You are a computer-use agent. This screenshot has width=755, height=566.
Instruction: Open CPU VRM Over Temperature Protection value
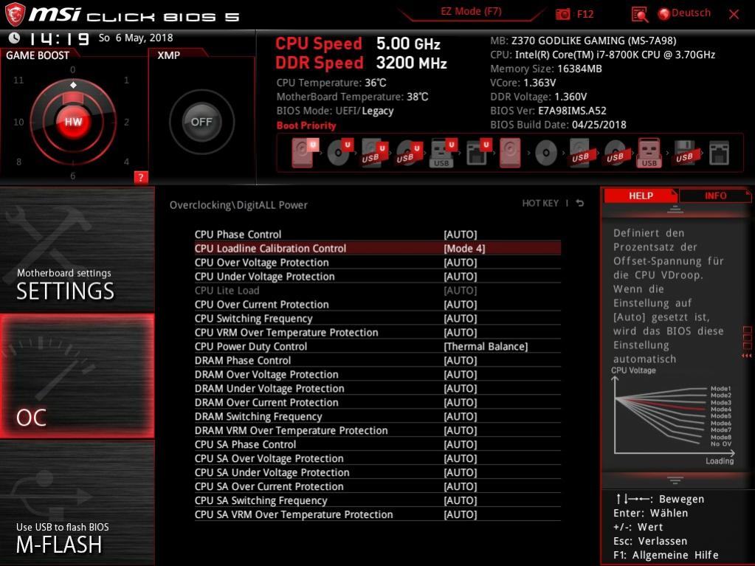pyautogui.click(x=461, y=332)
